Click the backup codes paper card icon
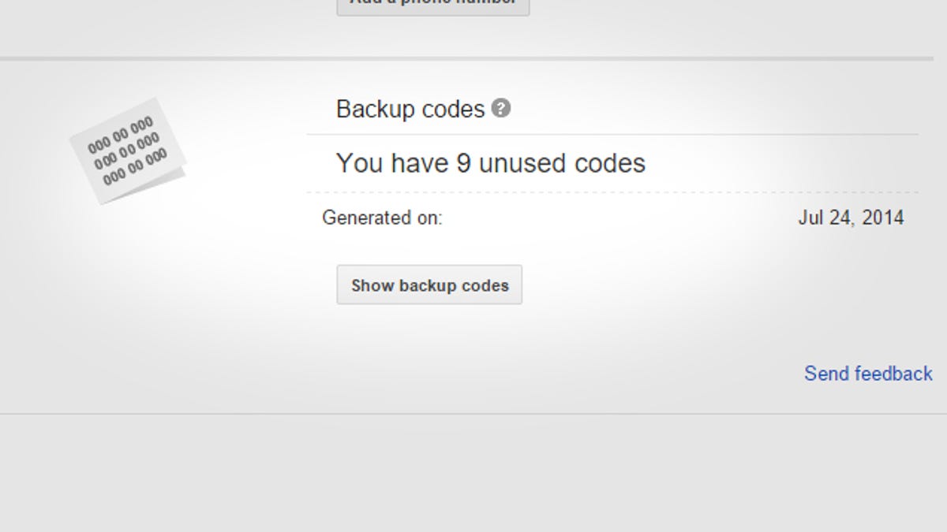The width and height of the screenshot is (947, 532). coord(127,151)
